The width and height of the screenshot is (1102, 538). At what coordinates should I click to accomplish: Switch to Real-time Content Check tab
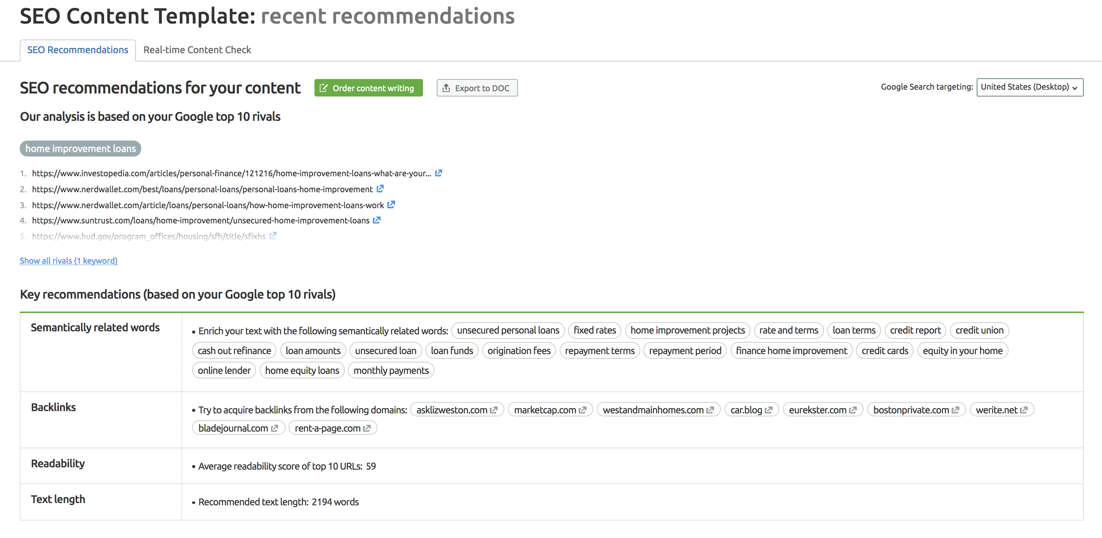coord(197,50)
